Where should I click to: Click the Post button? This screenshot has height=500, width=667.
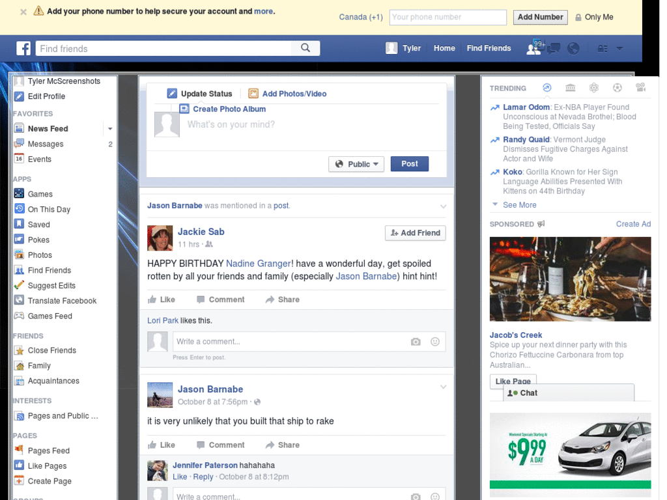409,163
